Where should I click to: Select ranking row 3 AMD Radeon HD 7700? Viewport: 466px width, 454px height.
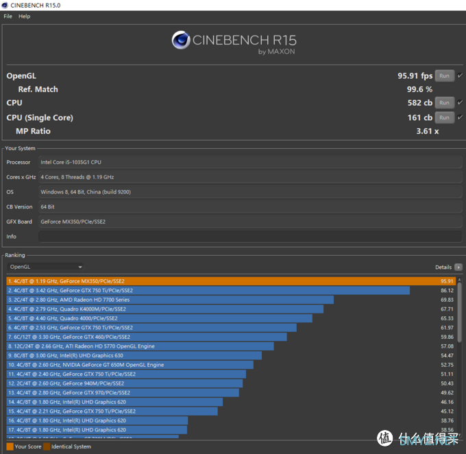tap(231, 300)
